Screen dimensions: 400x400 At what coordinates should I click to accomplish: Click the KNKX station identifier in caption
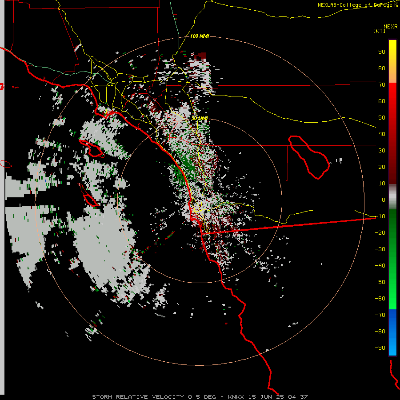[x=236, y=397]
